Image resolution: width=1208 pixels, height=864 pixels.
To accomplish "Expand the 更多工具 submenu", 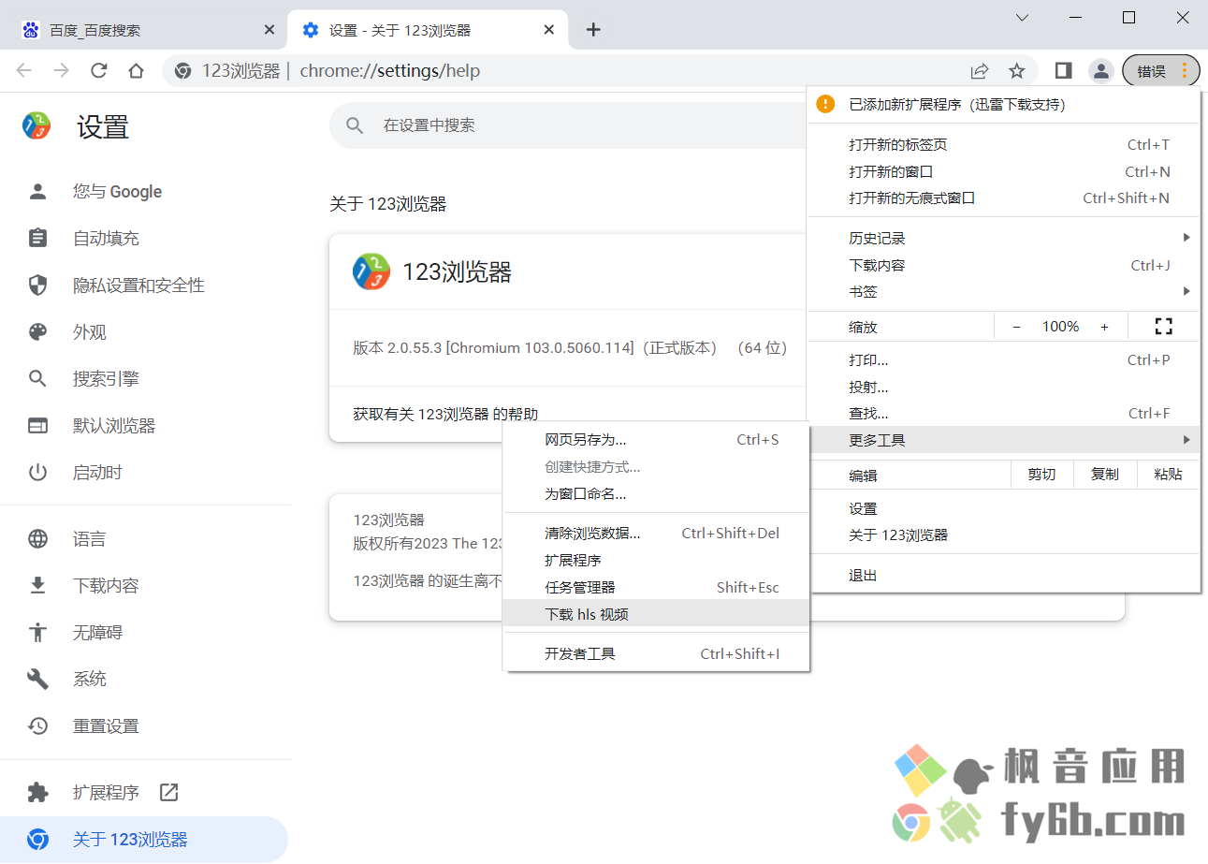I will [x=1003, y=440].
